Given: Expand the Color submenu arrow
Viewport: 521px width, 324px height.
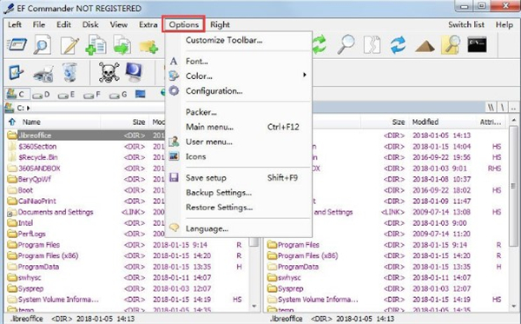Looking at the screenshot, I should [x=304, y=75].
